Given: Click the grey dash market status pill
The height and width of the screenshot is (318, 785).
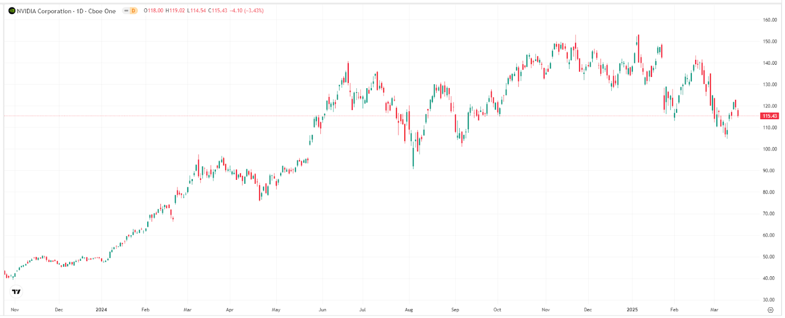Looking at the screenshot, I should pos(126,11).
